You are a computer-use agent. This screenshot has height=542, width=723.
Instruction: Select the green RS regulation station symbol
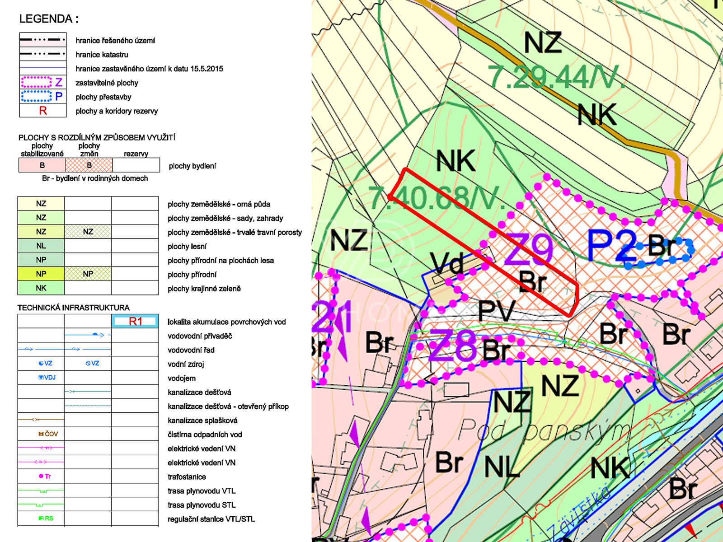46,518
